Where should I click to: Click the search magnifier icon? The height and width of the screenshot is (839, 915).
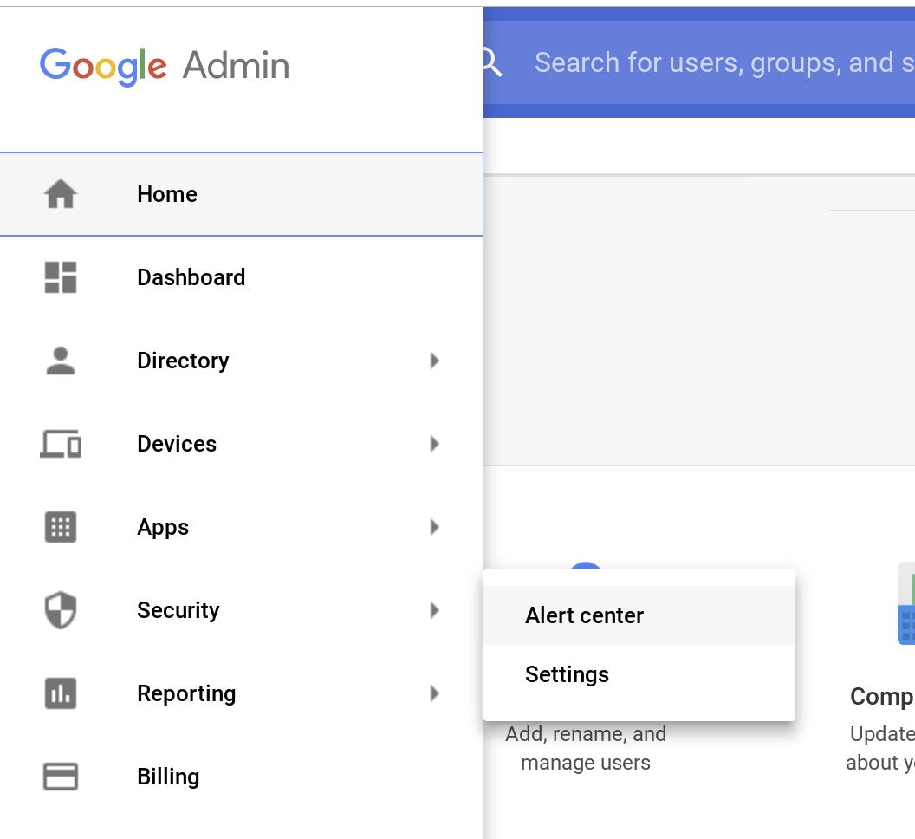(492, 62)
